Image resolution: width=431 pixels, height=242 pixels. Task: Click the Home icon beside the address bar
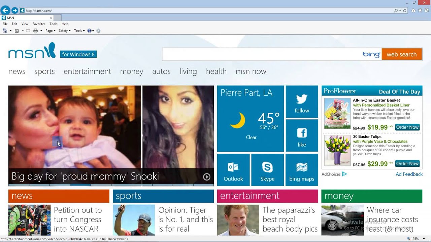(413, 10)
